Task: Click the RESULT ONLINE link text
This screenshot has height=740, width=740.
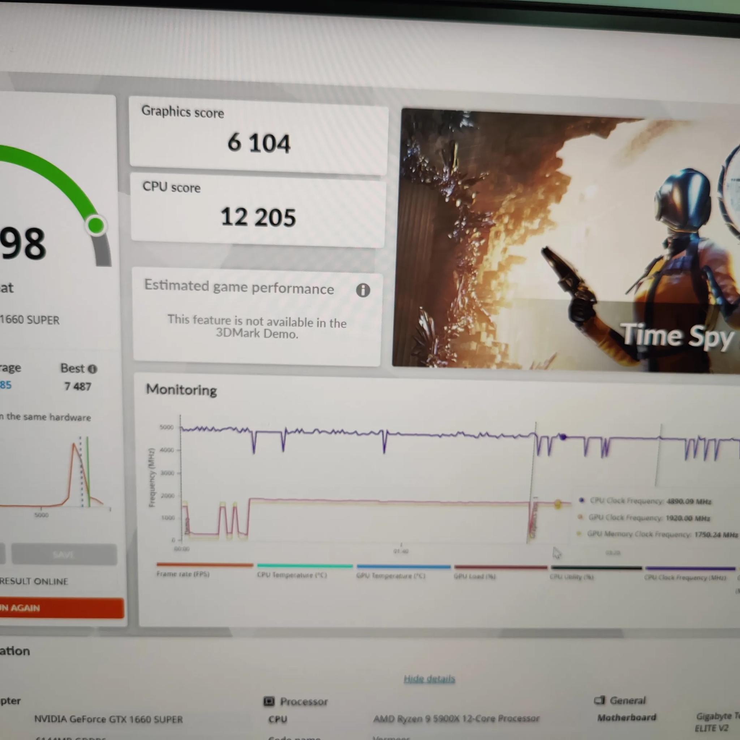Action: pos(34,581)
